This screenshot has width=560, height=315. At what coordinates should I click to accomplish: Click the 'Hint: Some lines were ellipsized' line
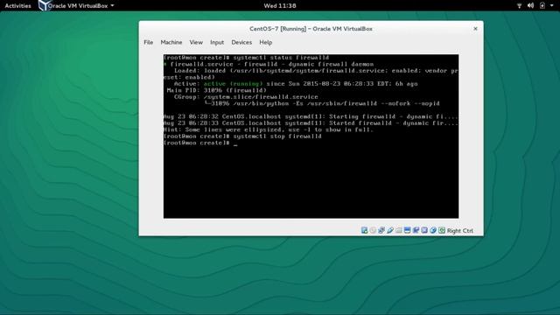(269, 129)
